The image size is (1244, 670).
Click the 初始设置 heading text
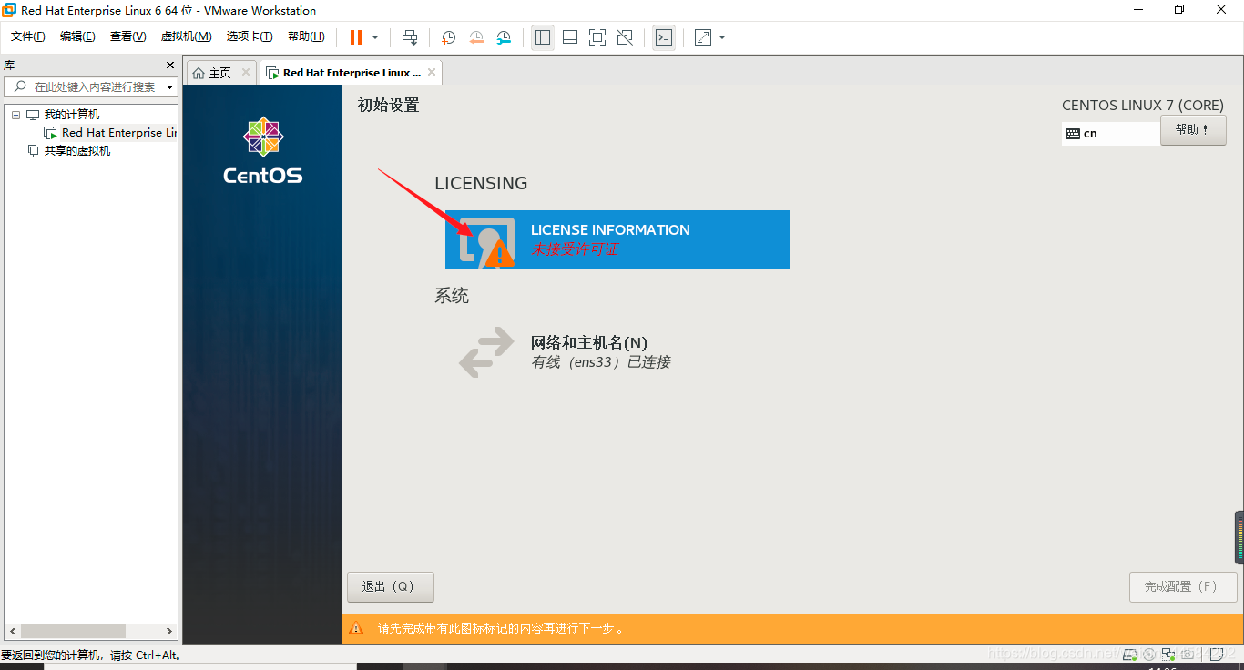click(x=388, y=106)
